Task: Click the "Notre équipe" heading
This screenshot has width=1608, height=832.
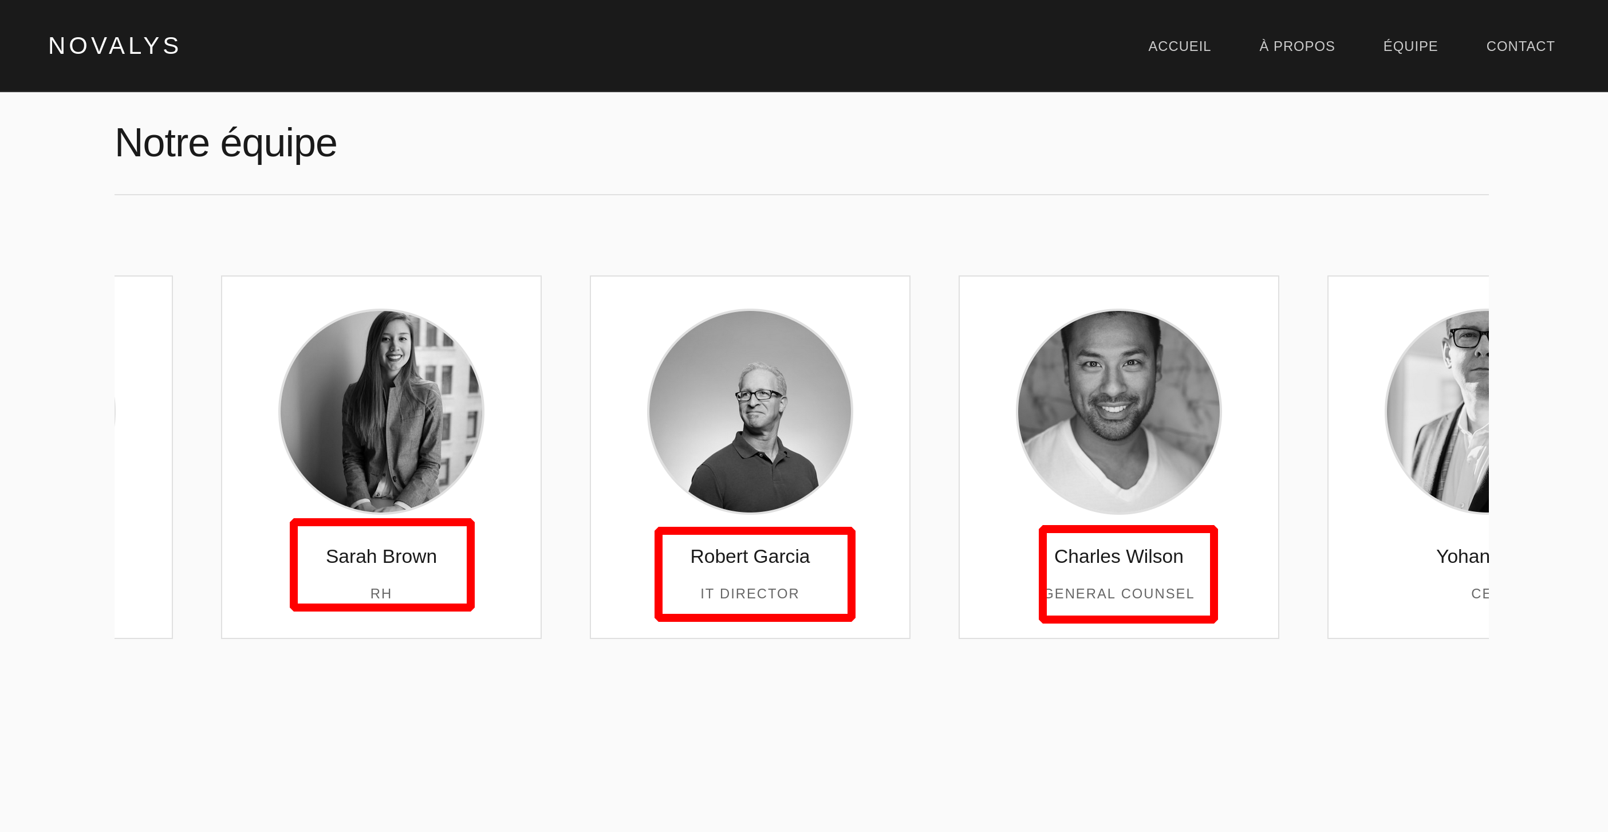Action: pos(226,143)
